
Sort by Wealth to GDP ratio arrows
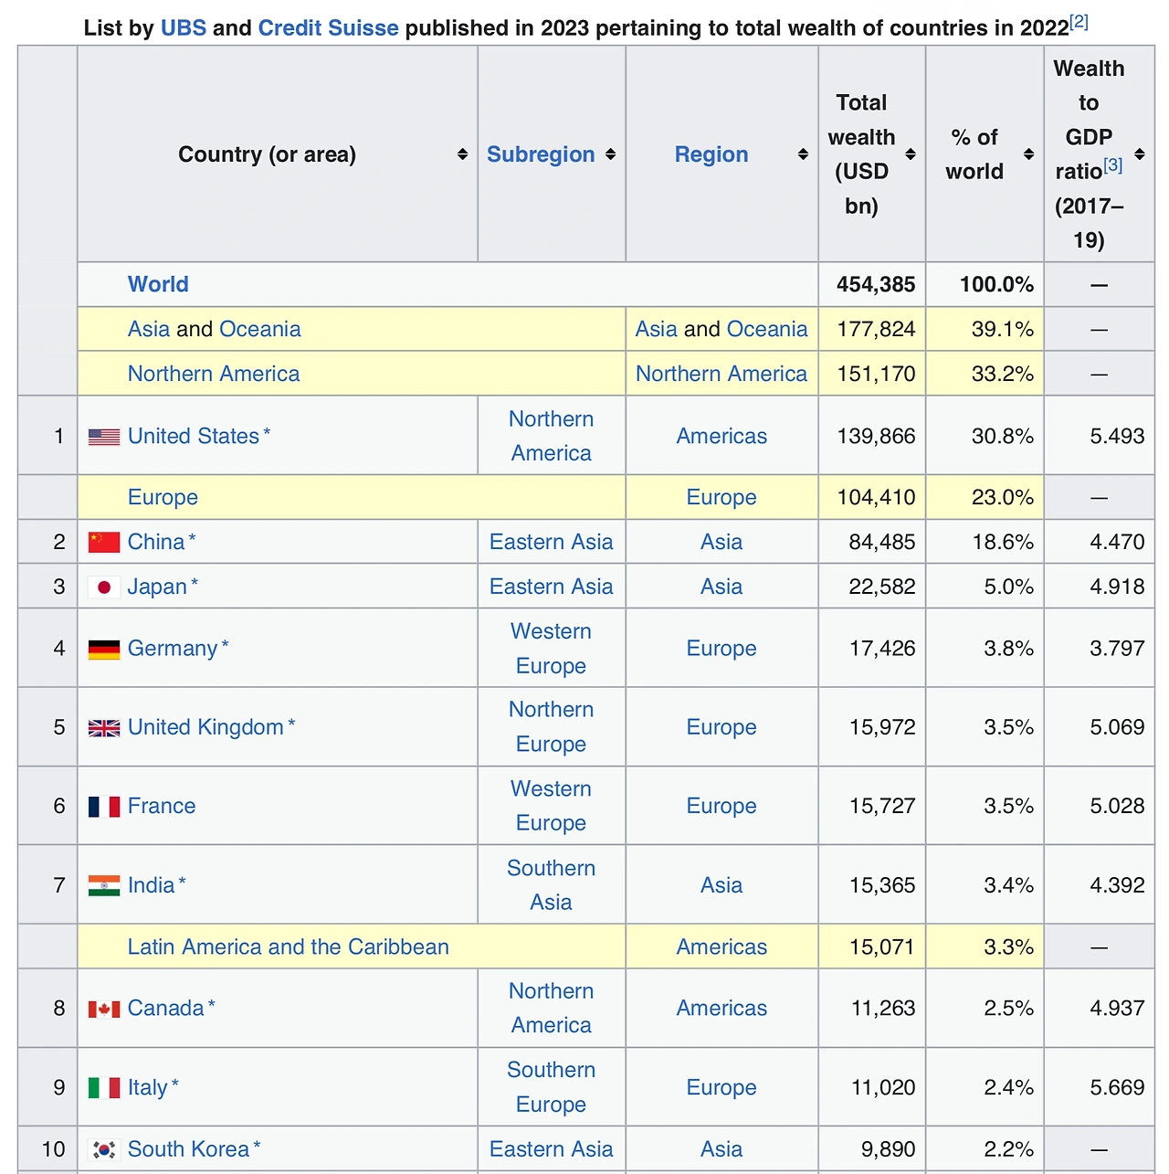coord(1140,154)
